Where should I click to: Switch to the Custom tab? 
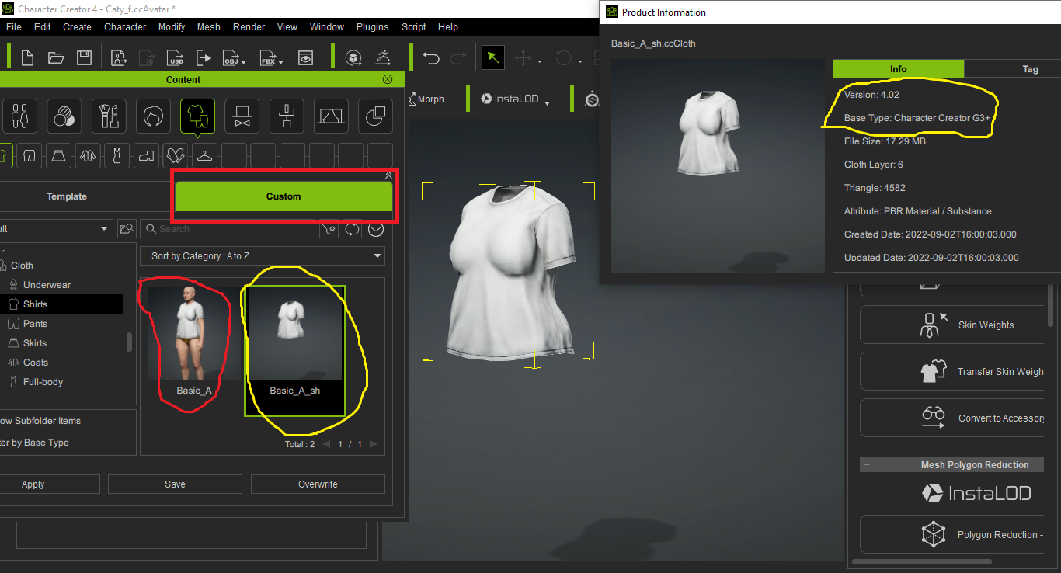click(284, 196)
